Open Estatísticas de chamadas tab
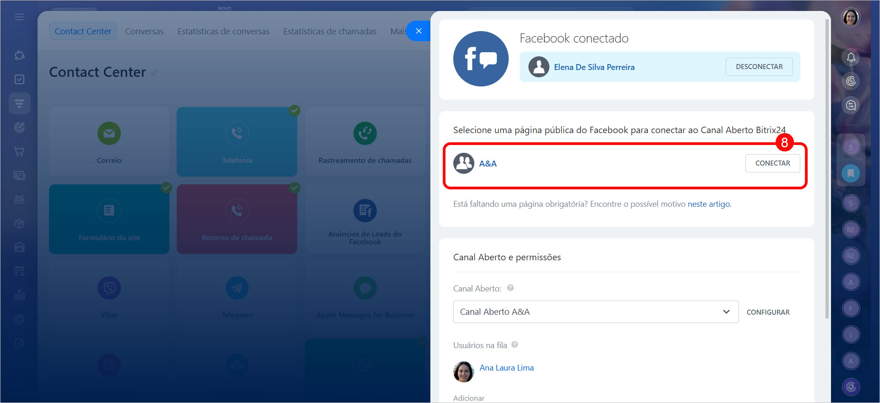The width and height of the screenshot is (880, 403). pyautogui.click(x=330, y=31)
